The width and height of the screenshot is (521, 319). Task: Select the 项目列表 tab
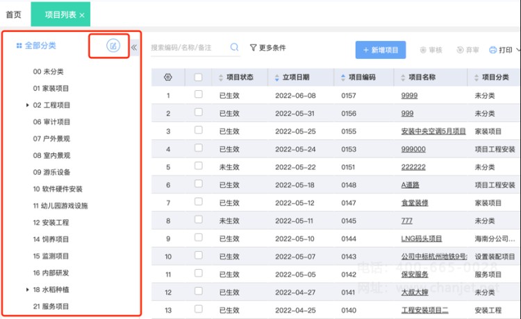pyautogui.click(x=60, y=15)
